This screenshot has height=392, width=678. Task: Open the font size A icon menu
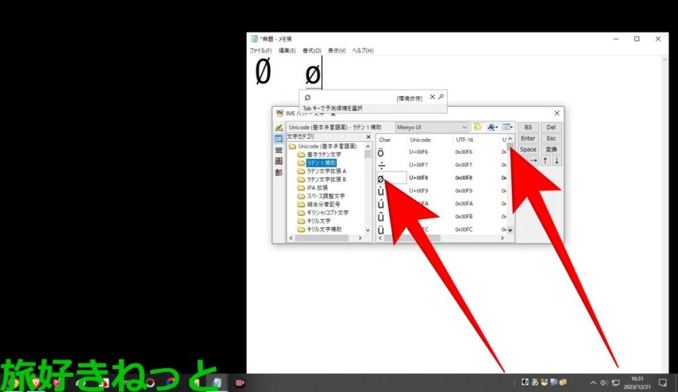492,127
